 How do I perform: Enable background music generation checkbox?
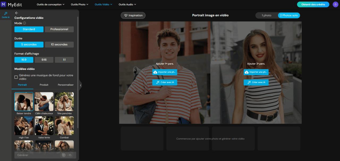tap(16, 77)
